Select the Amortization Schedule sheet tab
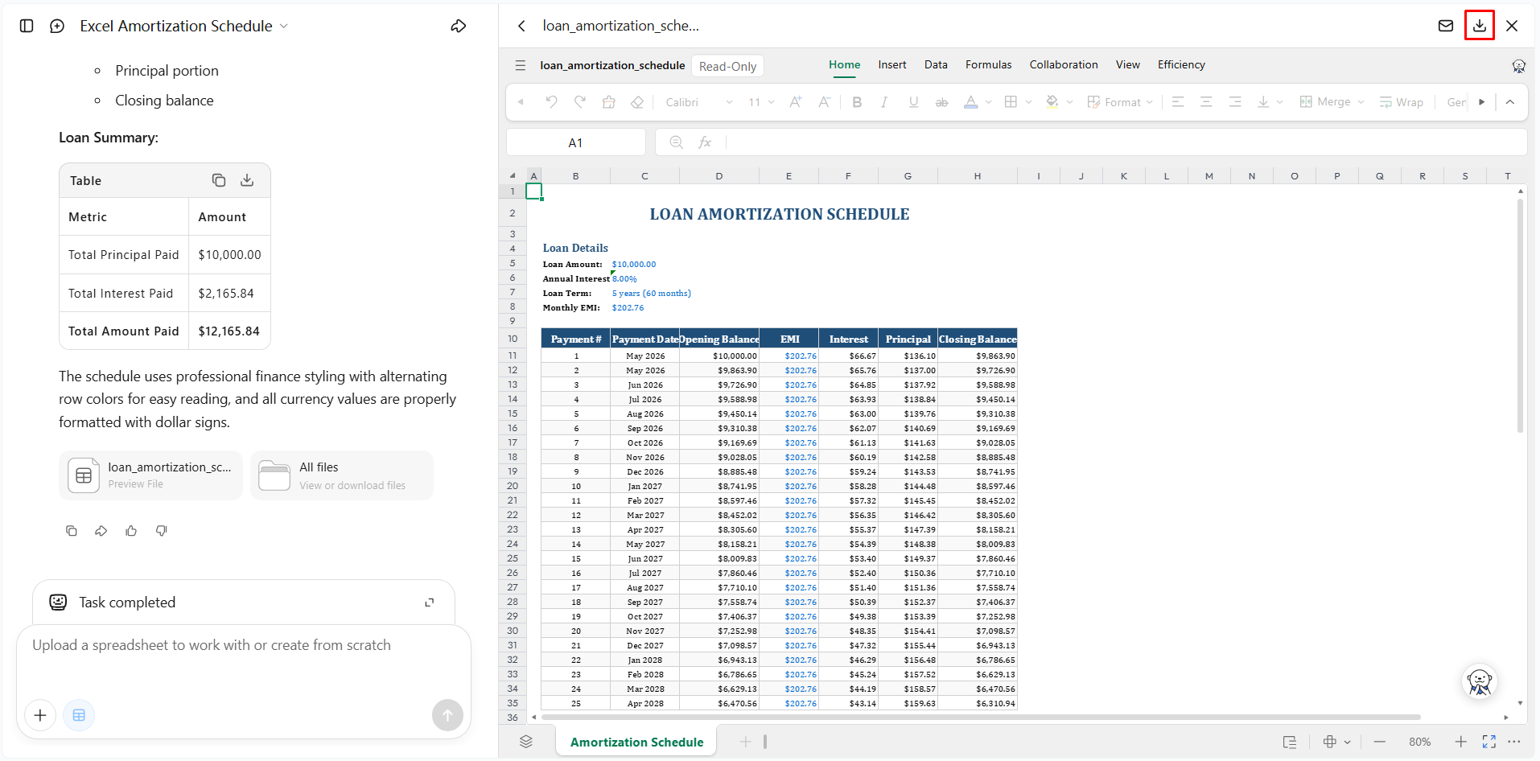This screenshot has width=1540, height=761. (x=636, y=742)
